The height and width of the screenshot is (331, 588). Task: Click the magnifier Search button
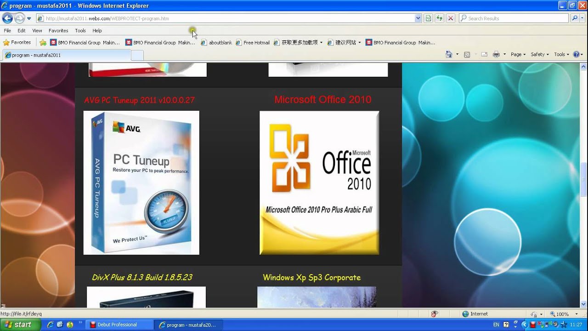[575, 18]
